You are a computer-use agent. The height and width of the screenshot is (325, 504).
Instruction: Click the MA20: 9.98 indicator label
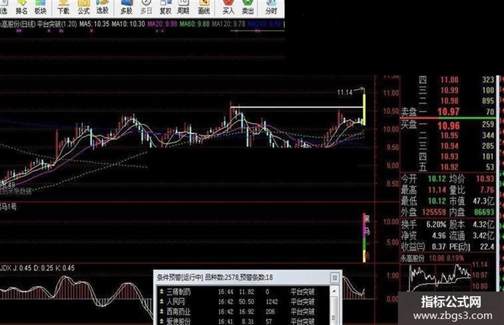point(162,24)
